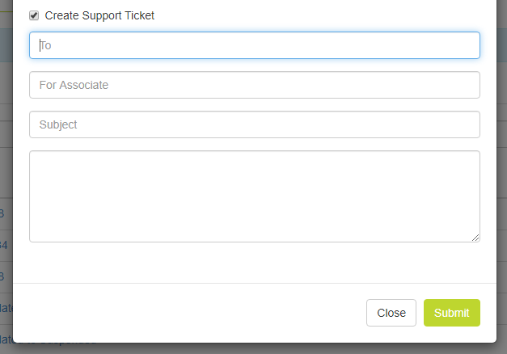Image resolution: width=507 pixels, height=354 pixels.
Task: Grab the message box resize handle
Action: click(475, 237)
